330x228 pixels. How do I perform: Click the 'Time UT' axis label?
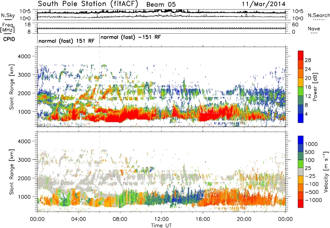pos(161,226)
